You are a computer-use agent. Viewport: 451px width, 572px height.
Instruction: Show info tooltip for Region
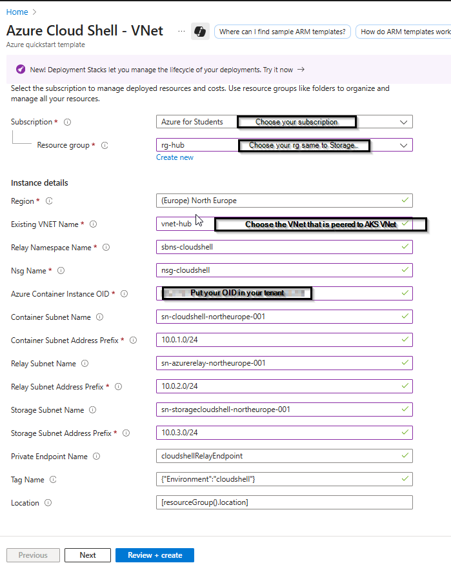coord(49,201)
